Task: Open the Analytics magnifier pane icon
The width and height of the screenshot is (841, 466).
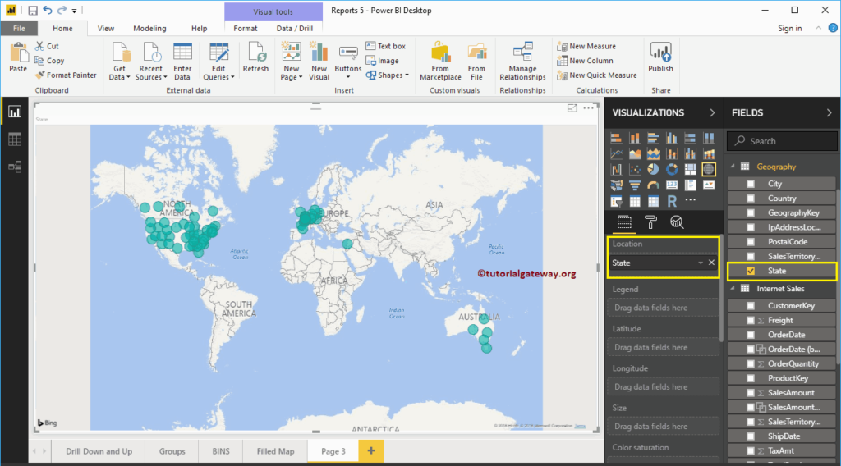Action: 677,222
